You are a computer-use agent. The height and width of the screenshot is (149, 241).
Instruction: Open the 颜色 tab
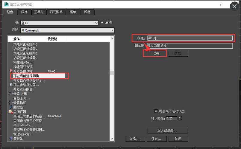tap(87, 12)
